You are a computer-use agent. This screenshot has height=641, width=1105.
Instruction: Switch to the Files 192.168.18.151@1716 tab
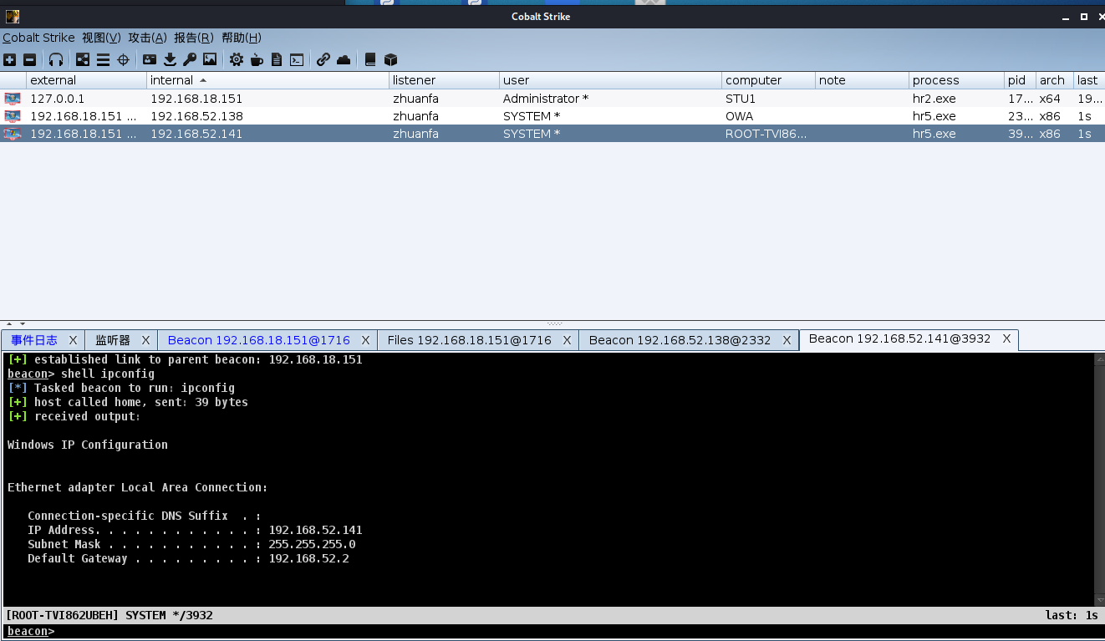(x=469, y=340)
